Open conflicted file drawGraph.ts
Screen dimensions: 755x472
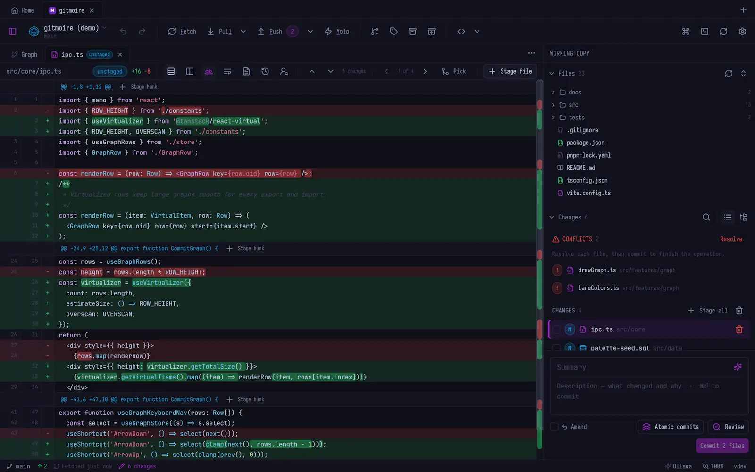point(649,270)
